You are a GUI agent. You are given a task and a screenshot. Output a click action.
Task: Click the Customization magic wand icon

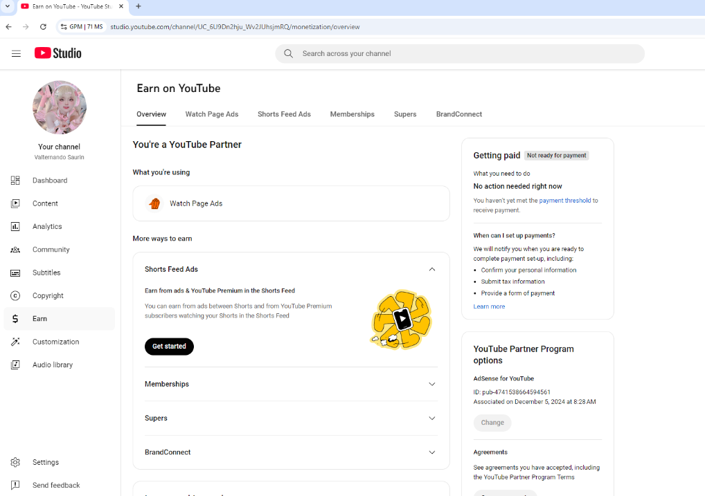coord(15,342)
